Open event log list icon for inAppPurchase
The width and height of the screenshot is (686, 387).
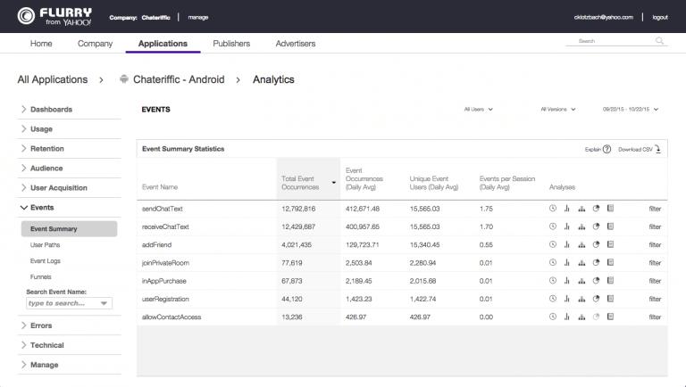coord(610,281)
